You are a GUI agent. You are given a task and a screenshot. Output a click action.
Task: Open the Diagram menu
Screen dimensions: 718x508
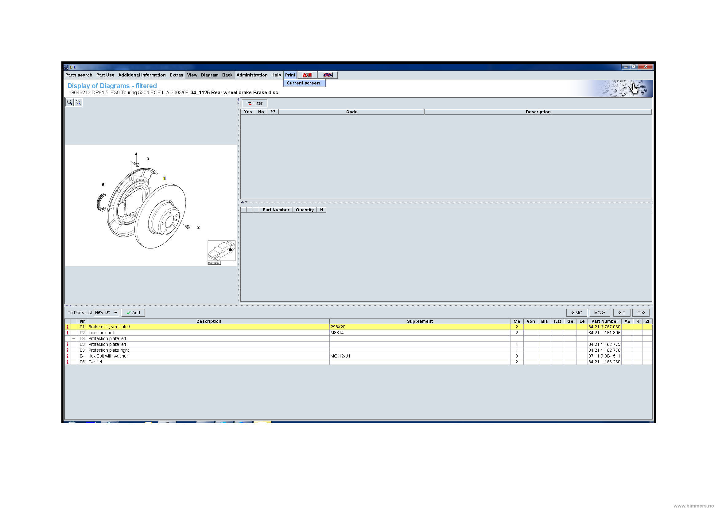pyautogui.click(x=210, y=75)
